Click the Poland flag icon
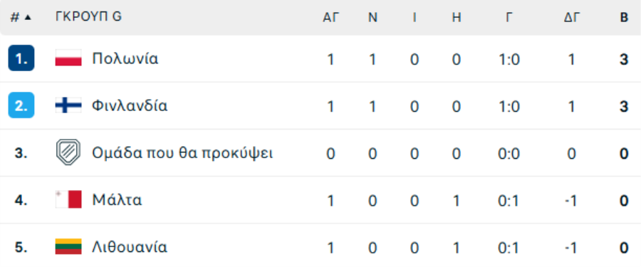This screenshot has width=641, height=267. [x=68, y=58]
